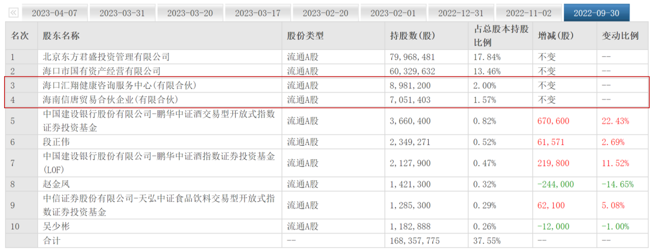Open the 2023-02-20 date tab
Image resolution: width=653 pixels, height=251 pixels.
326,13
